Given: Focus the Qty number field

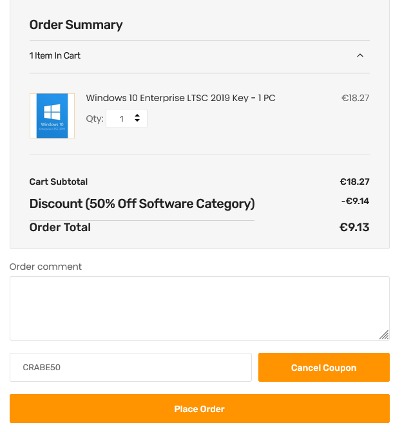Looking at the screenshot, I should [x=126, y=118].
